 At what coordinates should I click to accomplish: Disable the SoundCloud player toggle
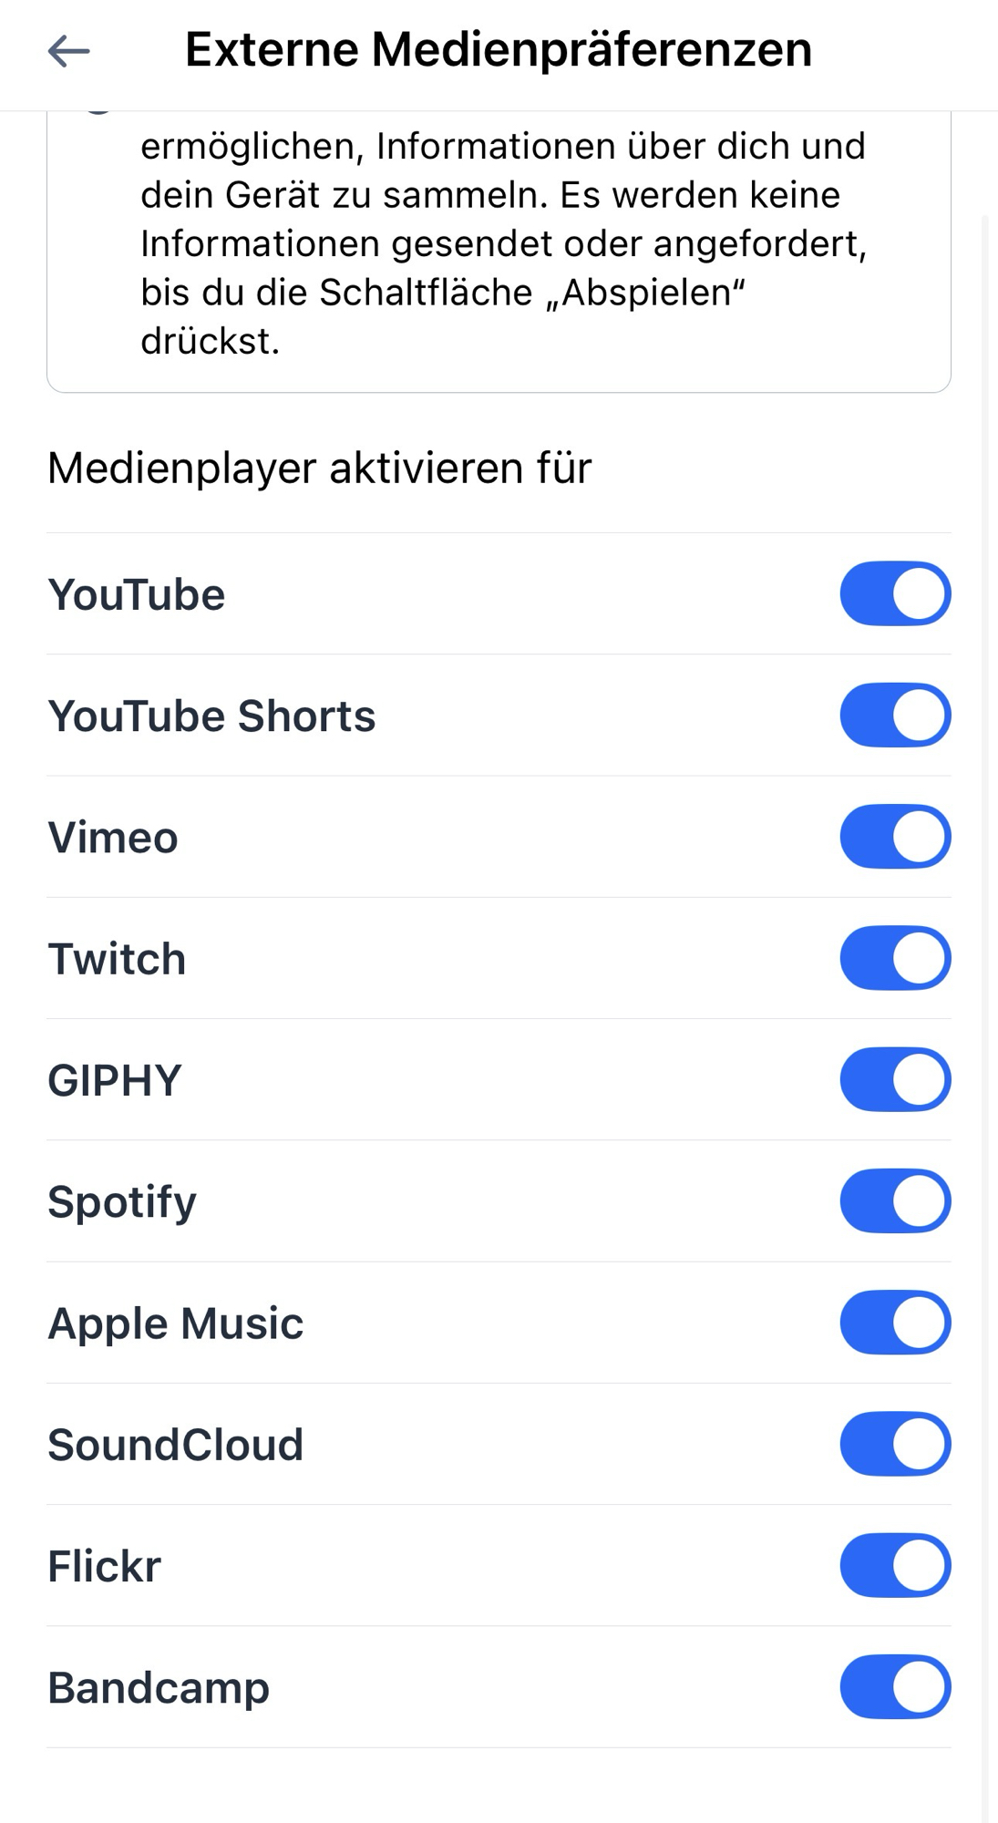pos(895,1445)
